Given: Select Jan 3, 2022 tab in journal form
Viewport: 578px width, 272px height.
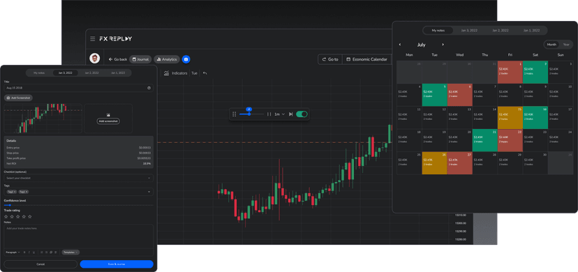Looking at the screenshot, I should (x=65, y=73).
